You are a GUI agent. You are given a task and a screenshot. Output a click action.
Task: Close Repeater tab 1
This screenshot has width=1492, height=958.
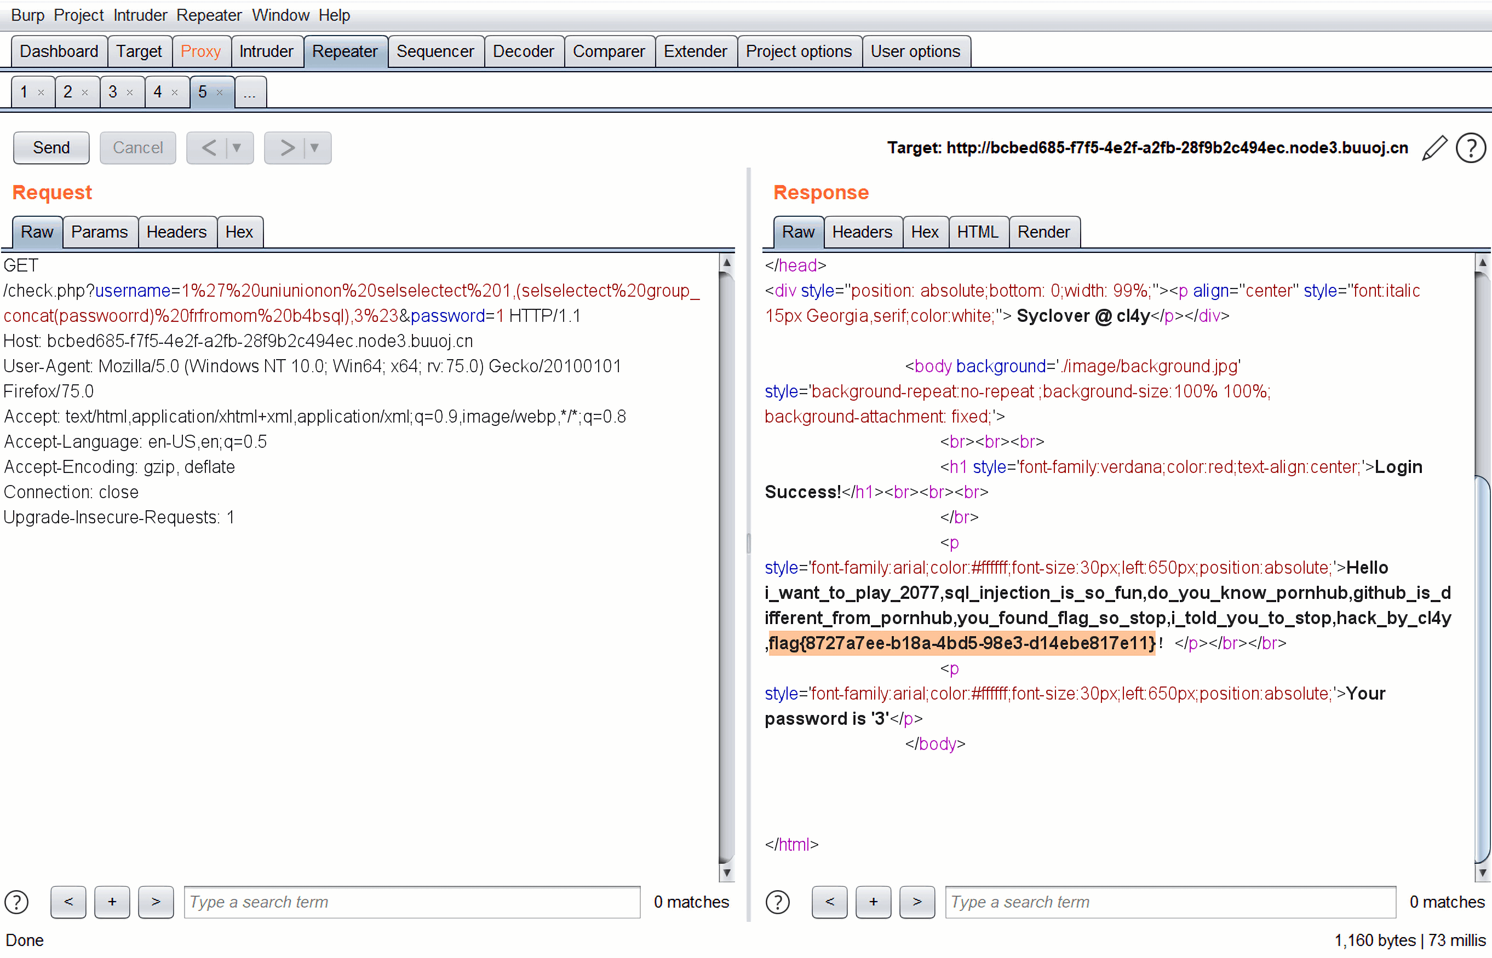coord(41,93)
